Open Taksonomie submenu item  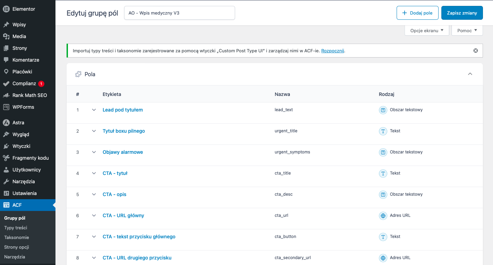click(x=17, y=237)
